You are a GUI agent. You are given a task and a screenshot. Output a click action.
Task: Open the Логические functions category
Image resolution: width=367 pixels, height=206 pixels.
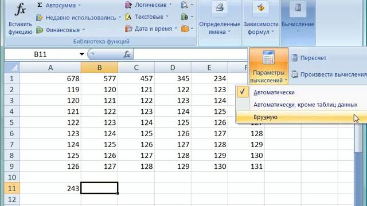coord(148,5)
